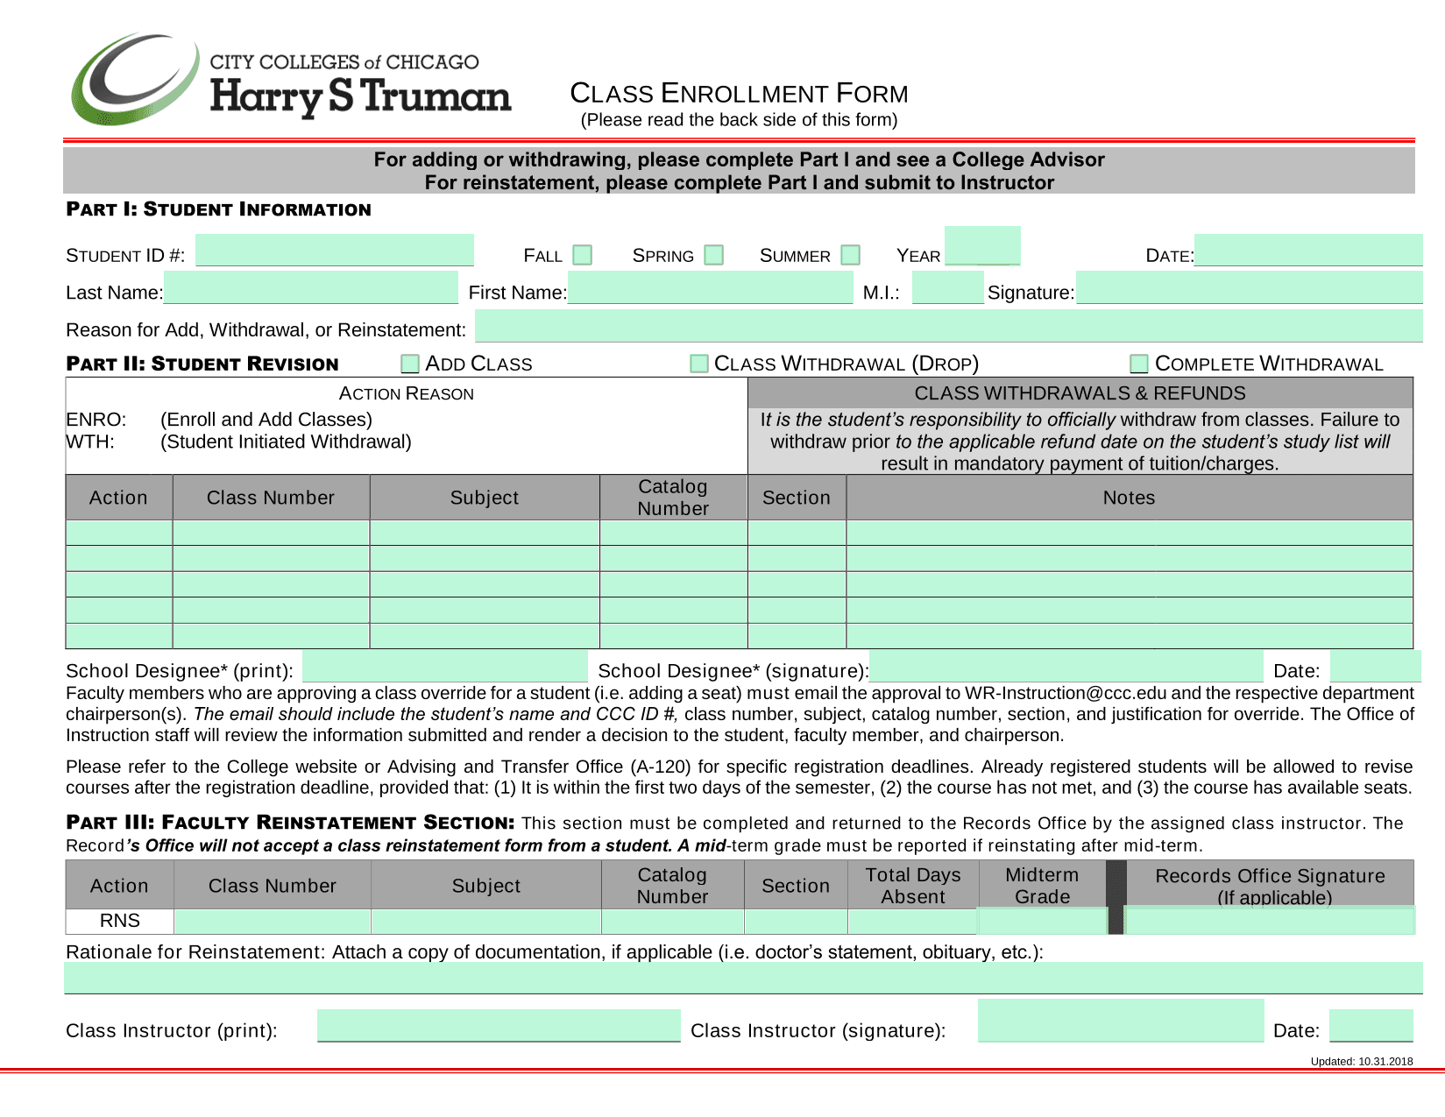
Task: Click the RNS row Catalog Number field
Action: click(673, 922)
